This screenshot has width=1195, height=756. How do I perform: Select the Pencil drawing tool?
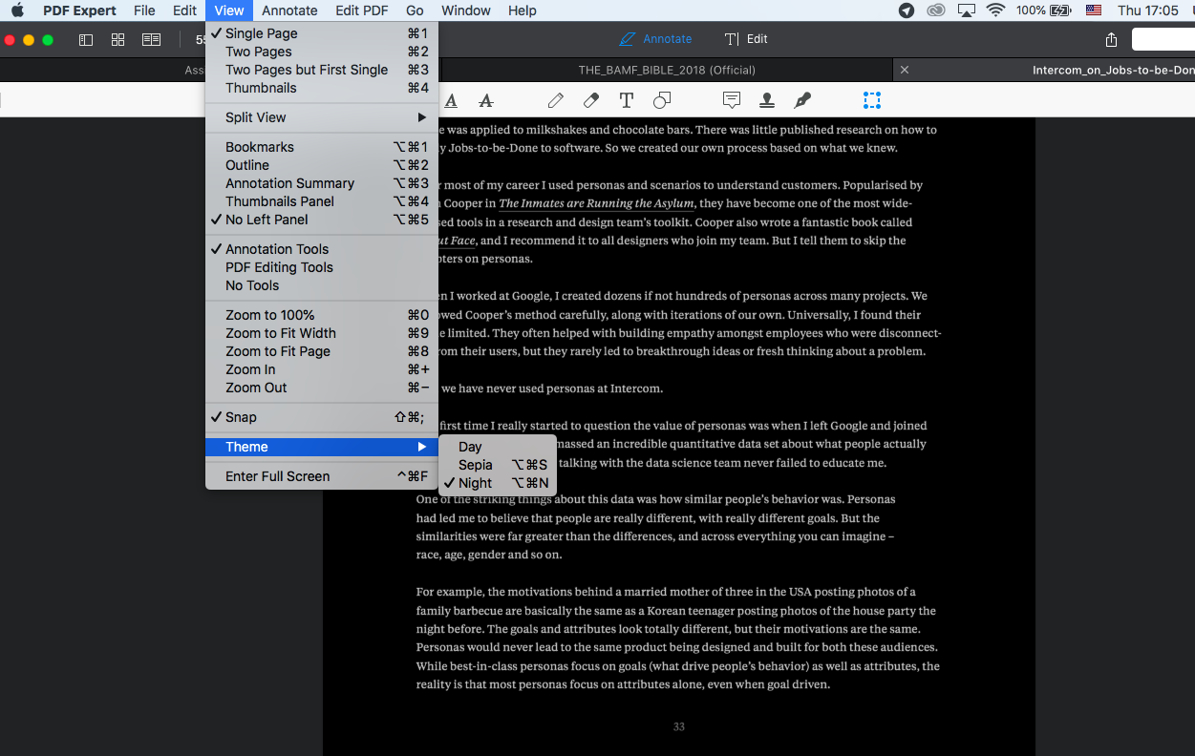coord(555,100)
